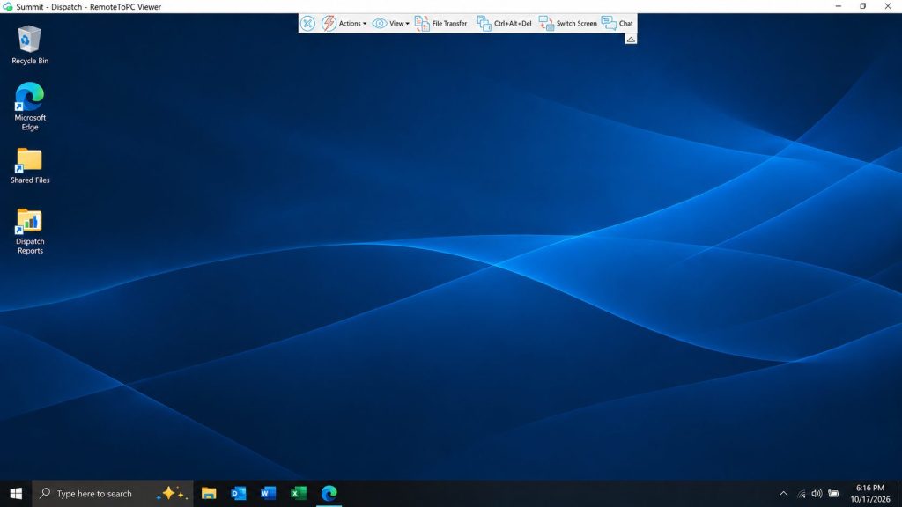This screenshot has height=507, width=902.
Task: Select the Shared Files folder shortcut
Action: (30, 166)
